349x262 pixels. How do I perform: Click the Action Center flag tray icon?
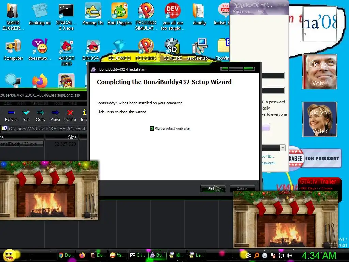pyautogui.click(x=273, y=256)
